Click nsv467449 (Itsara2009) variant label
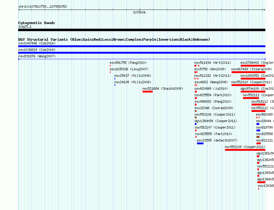The height and width of the screenshot is (210, 274). [x=252, y=69]
